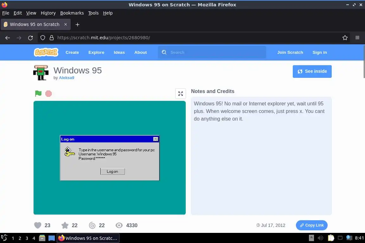Screen dimensions: 365x243
Task: Open the file manager taskbar icon
Action: coord(42,238)
